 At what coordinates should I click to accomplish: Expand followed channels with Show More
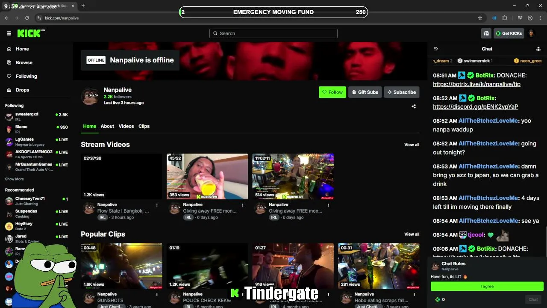tap(15, 179)
